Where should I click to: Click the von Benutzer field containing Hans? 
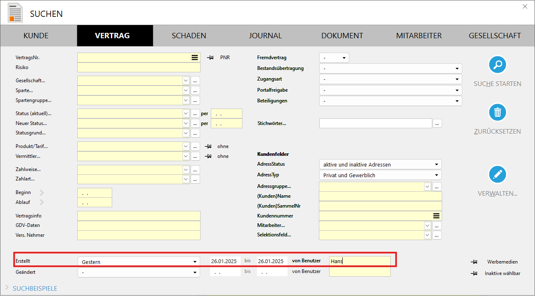coord(360,261)
